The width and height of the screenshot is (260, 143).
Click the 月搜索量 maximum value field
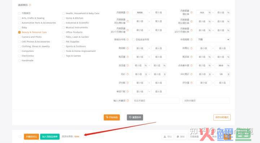[x=159, y=13]
